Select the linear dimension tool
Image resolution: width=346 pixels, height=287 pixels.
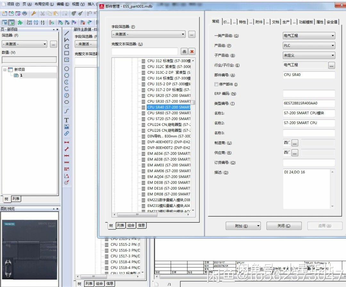[66, 142]
